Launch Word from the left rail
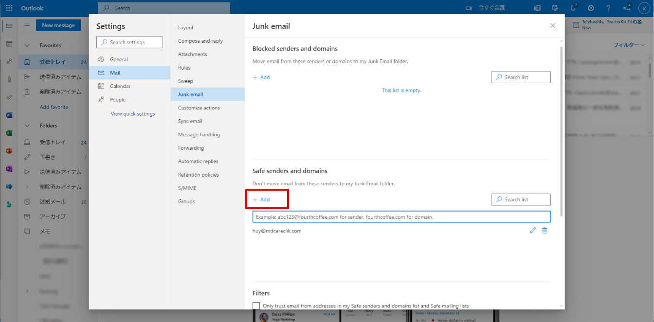 tap(9, 115)
